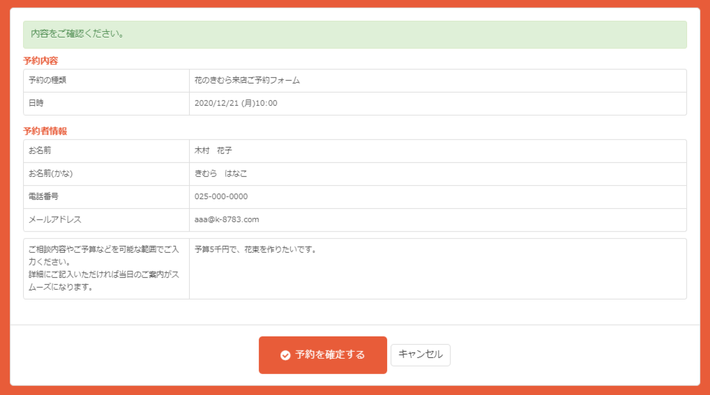Click the checkmark icon on confirm button
This screenshot has height=395, width=710.
click(x=285, y=355)
